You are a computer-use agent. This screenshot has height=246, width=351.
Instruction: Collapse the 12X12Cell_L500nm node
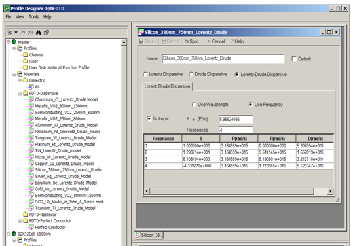[9, 234]
